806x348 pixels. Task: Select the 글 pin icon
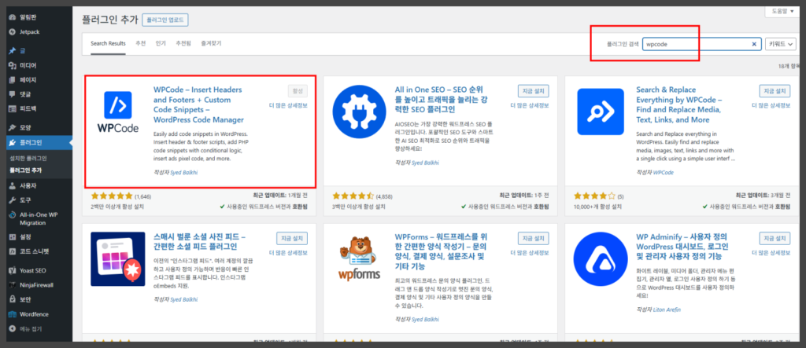point(13,51)
